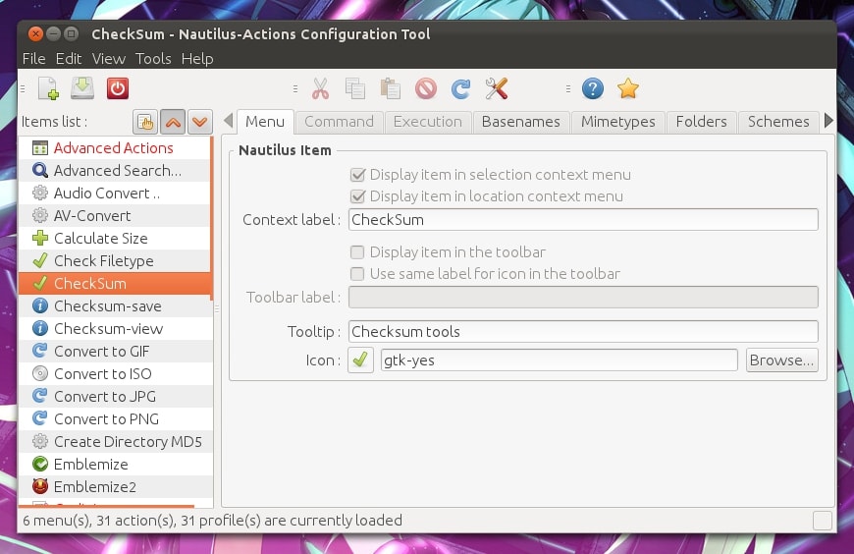This screenshot has width=854, height=554.
Task: Open the Edit menu
Action: [x=69, y=59]
